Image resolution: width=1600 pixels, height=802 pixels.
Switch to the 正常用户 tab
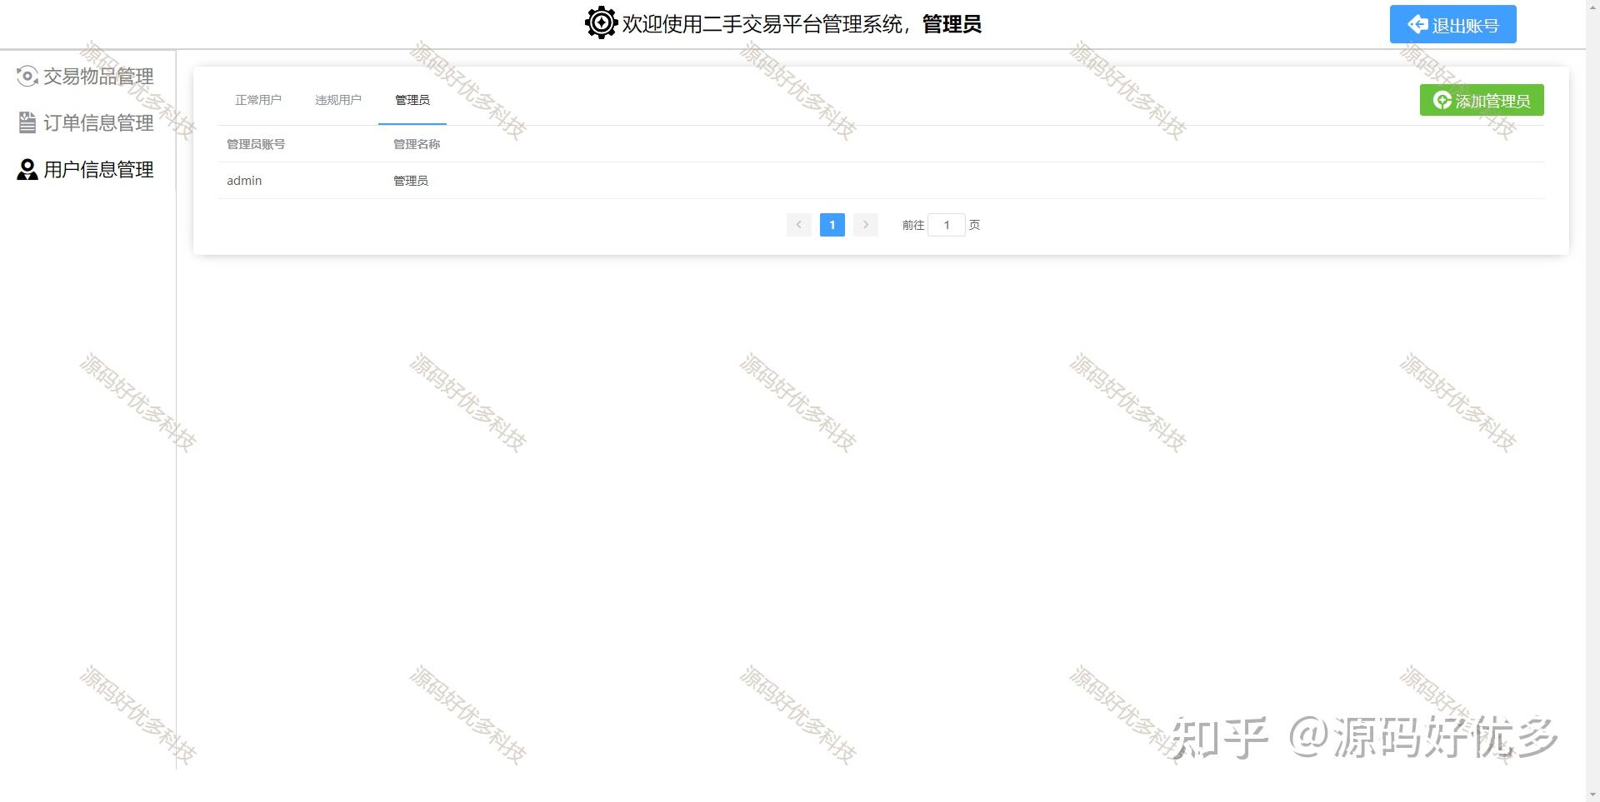[258, 100]
